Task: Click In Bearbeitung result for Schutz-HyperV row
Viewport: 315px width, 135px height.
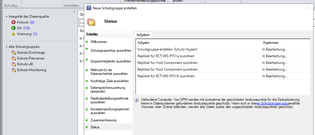Action: 275,49
